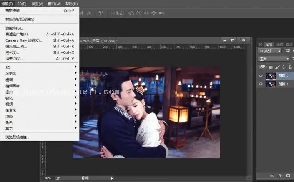Open the 3D(D) menu
This screenshot has width=294, height=182.
[22, 4]
